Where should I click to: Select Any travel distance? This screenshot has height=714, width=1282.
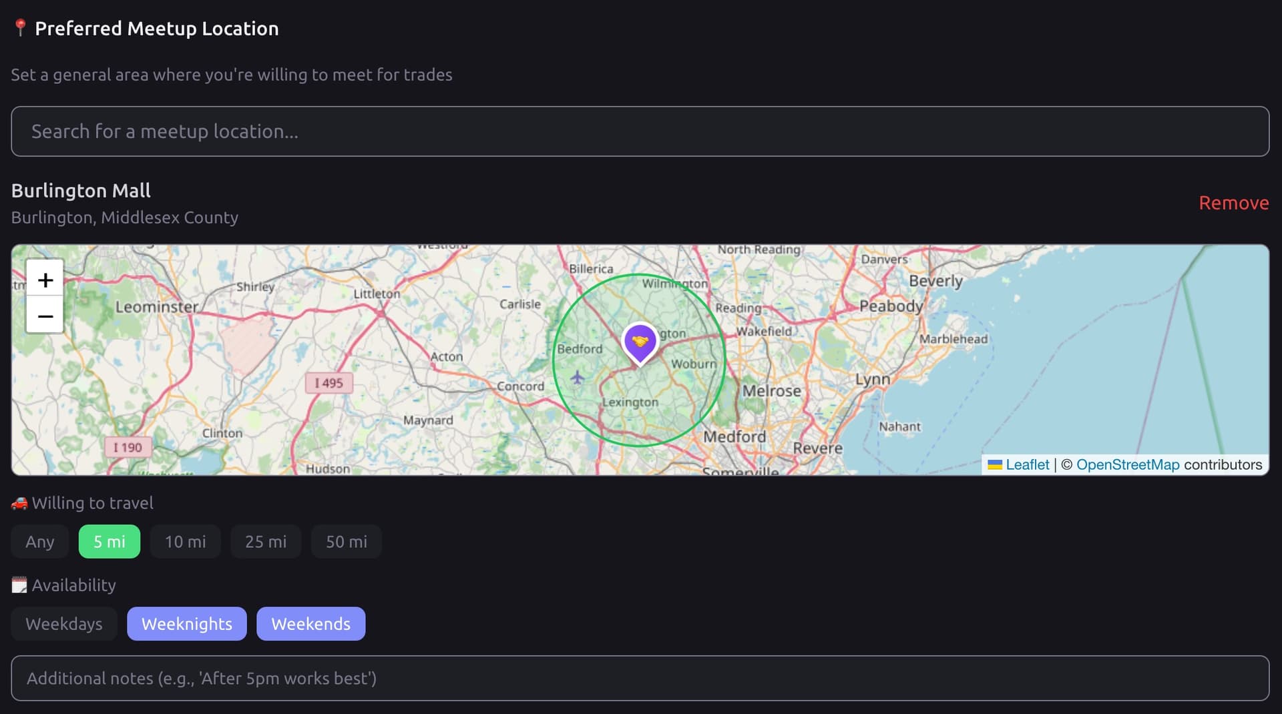tap(39, 542)
